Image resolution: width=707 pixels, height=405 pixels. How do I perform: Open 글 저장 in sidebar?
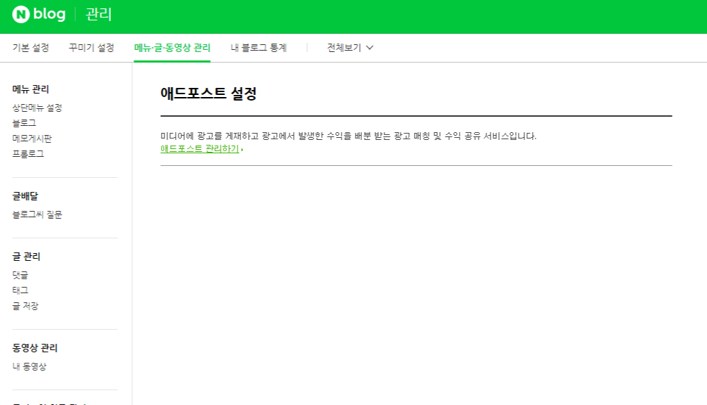[25, 306]
